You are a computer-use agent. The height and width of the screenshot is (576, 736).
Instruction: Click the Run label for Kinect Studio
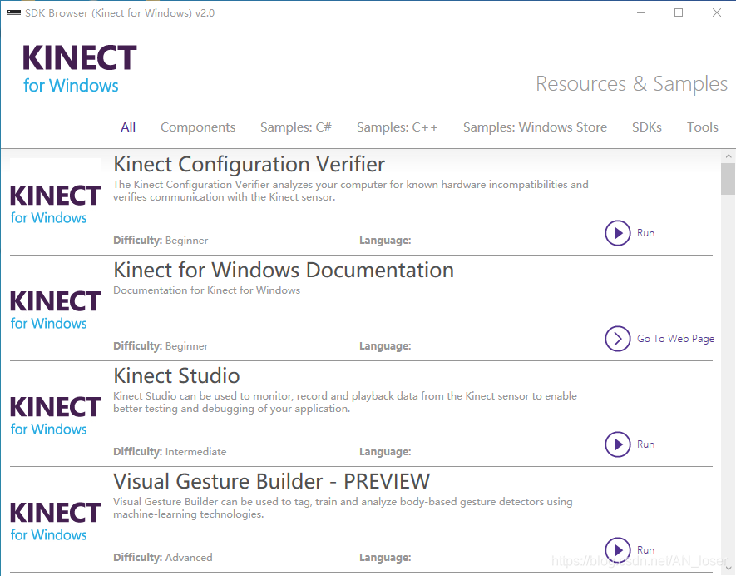[645, 444]
